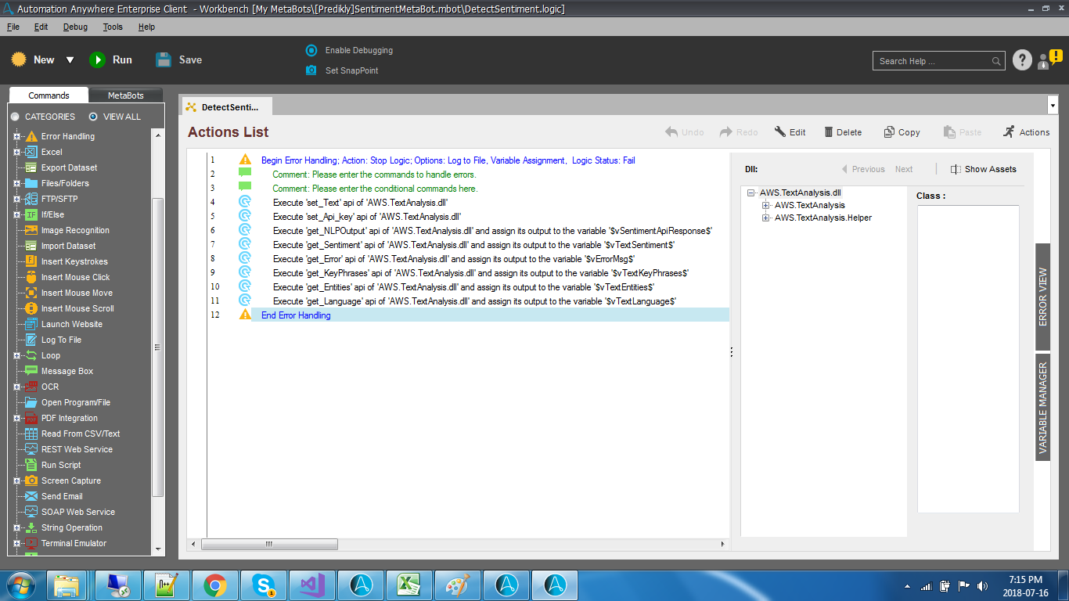Open the File menu
This screenshot has width=1069, height=601.
coord(13,27)
